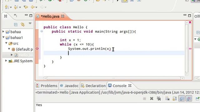Open Next Annotation dropdown arrow
This screenshot has height=112, width=200.
tap(11, 7)
